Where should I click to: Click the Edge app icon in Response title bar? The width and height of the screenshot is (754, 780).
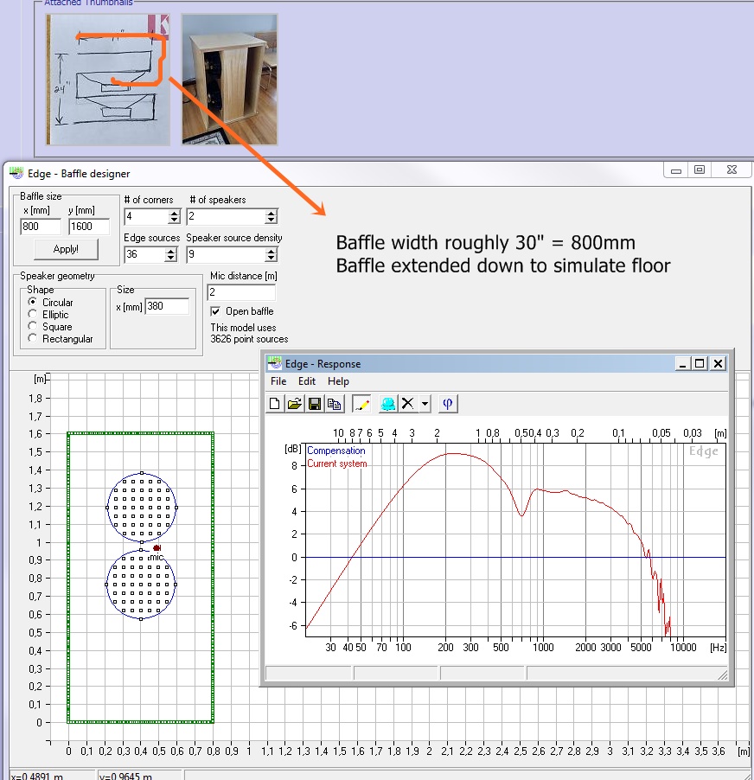pos(275,363)
